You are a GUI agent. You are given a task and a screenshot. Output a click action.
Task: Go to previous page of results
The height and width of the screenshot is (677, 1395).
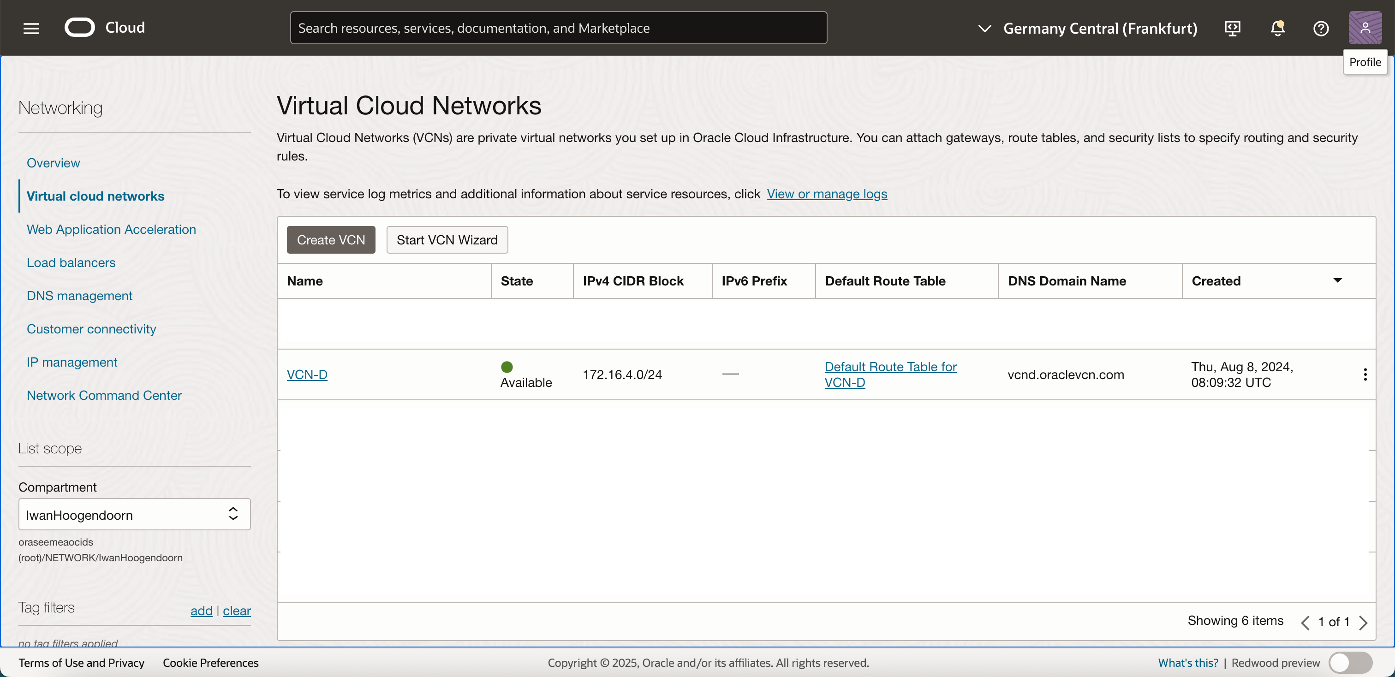[x=1305, y=622]
